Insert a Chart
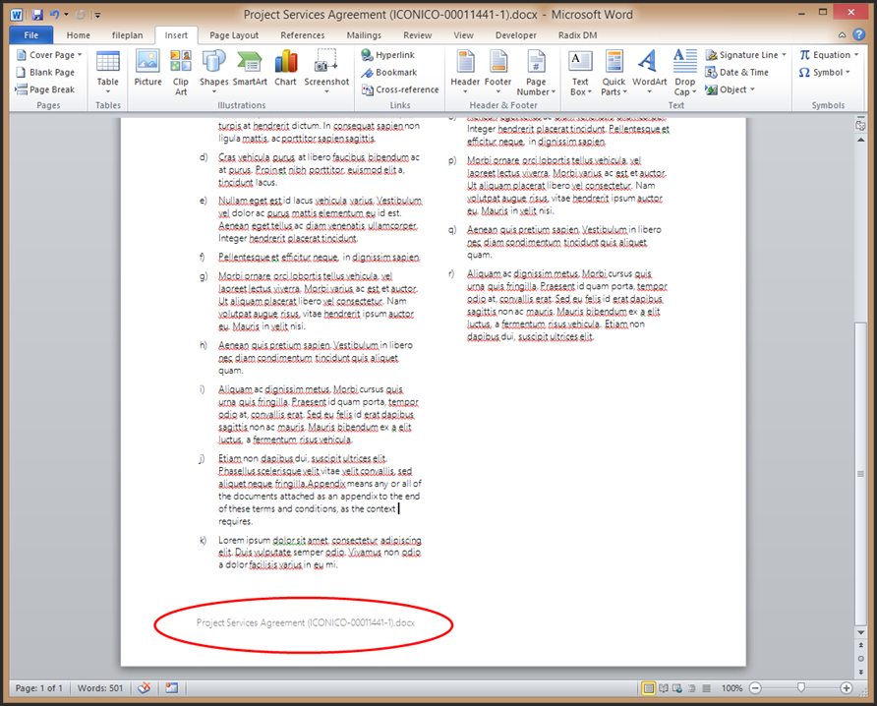877x706 pixels. 286,68
